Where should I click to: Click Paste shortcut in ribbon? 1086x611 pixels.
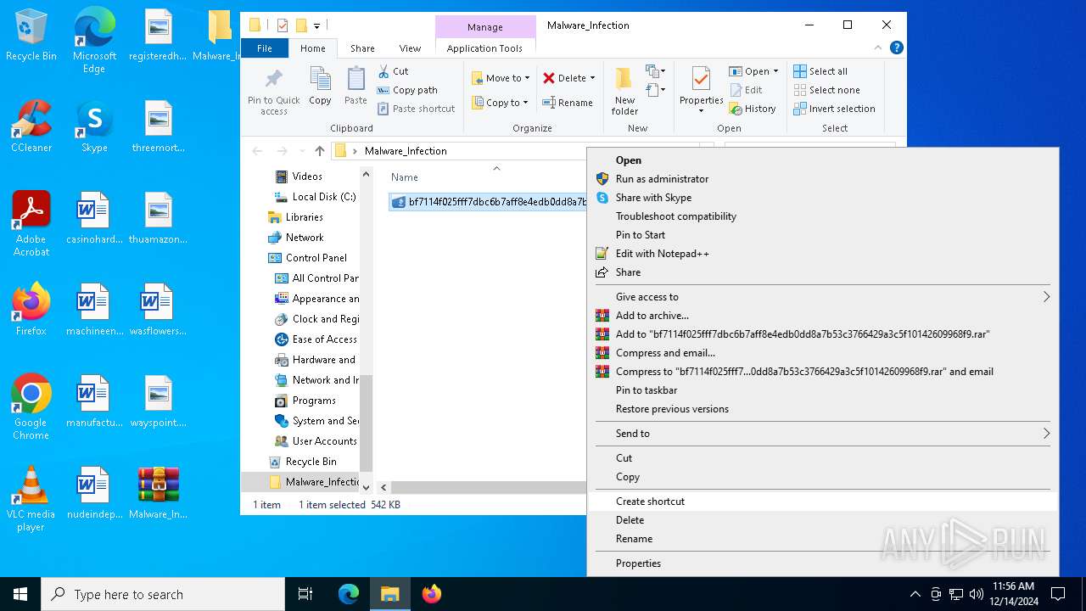coord(417,109)
